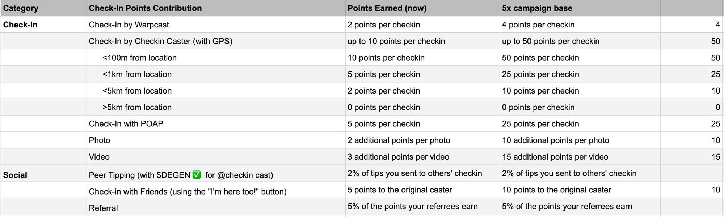This screenshot has width=724, height=217.
Task: Select the "<100m from location" cell
Action: click(x=139, y=58)
